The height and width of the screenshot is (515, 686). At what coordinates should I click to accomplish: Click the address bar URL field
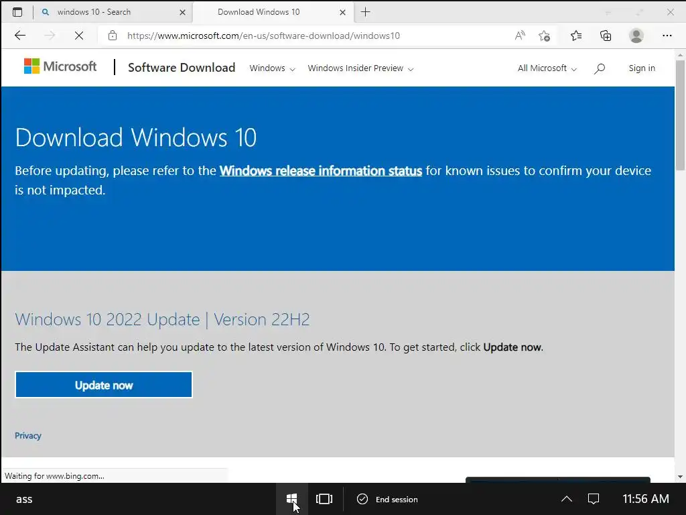click(x=306, y=36)
